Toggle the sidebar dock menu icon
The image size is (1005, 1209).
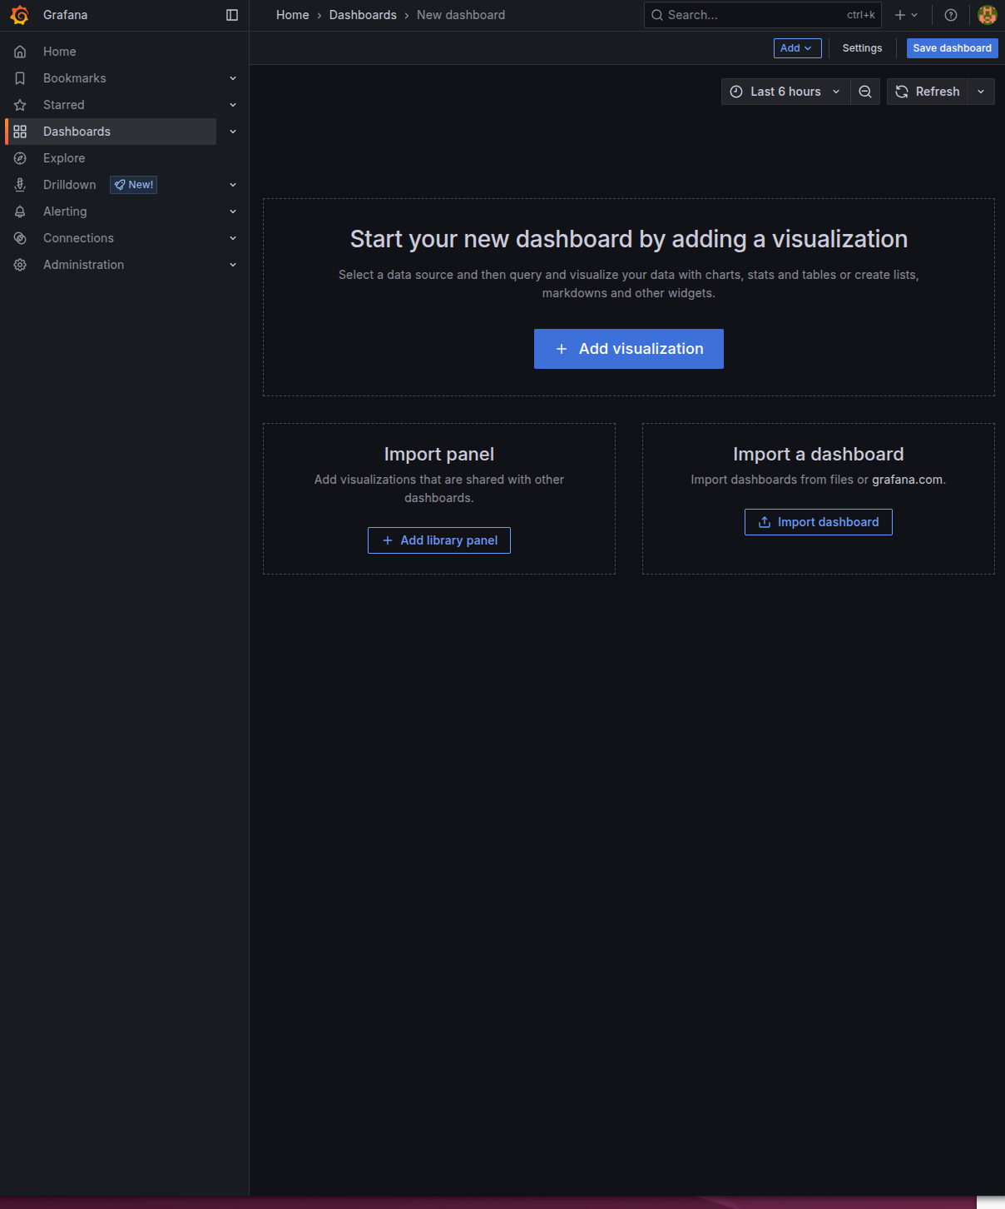click(232, 15)
